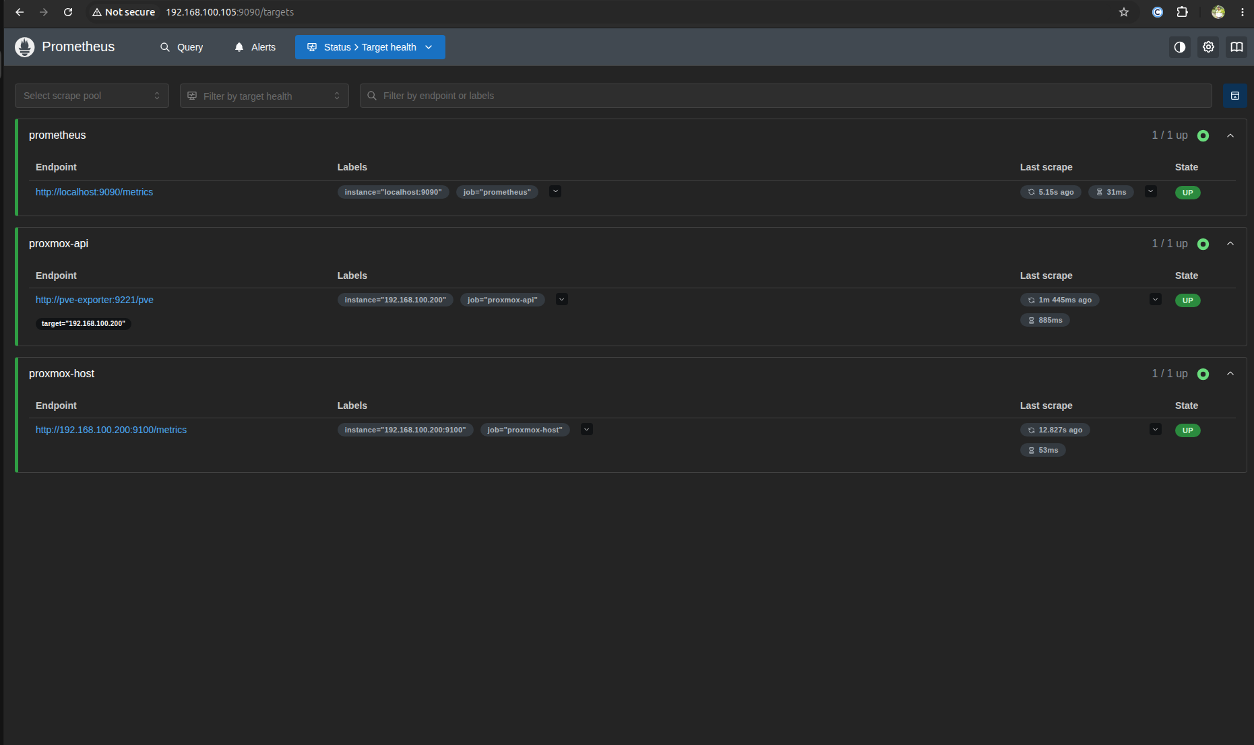Click the proxmox-host pool green health indicator
Image resolution: width=1254 pixels, height=745 pixels.
(1203, 375)
